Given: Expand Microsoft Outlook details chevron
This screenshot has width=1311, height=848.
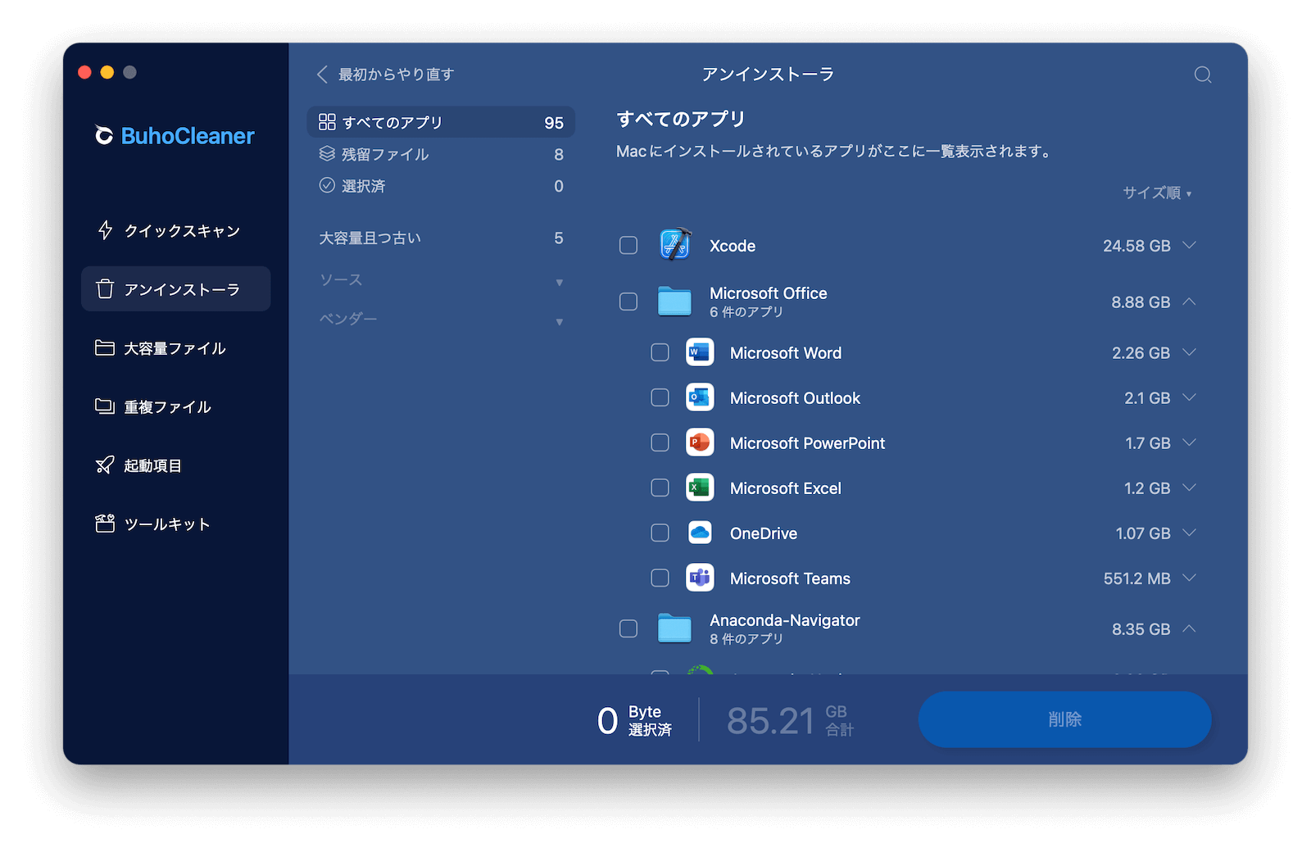Looking at the screenshot, I should (1190, 397).
